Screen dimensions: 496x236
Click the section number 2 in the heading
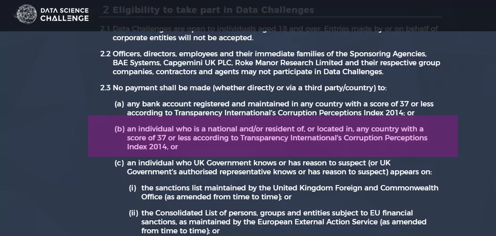[x=106, y=10]
